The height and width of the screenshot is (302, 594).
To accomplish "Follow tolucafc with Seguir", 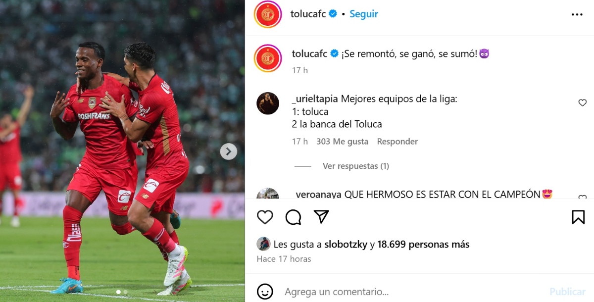I will pos(364,14).
